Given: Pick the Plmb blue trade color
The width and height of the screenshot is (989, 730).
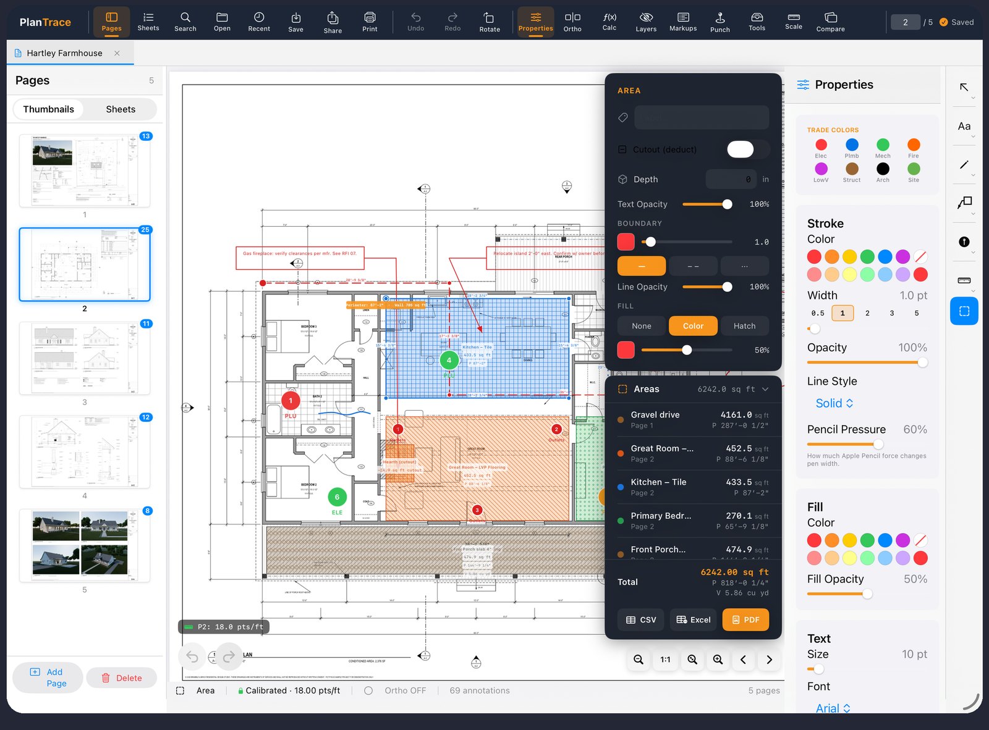Looking at the screenshot, I should pos(852,145).
